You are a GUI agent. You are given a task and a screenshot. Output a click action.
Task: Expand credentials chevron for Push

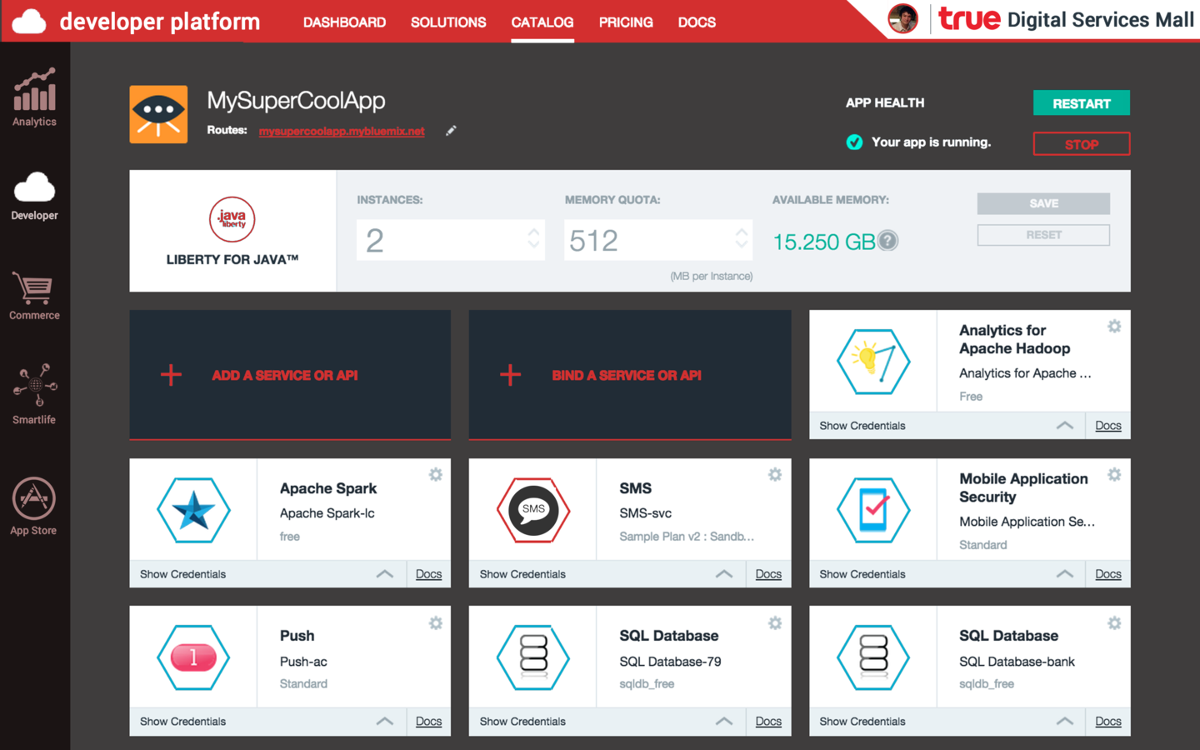click(x=384, y=722)
